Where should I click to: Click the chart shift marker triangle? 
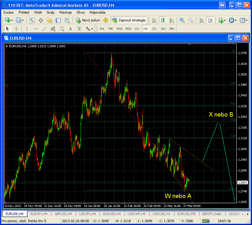(190, 44)
